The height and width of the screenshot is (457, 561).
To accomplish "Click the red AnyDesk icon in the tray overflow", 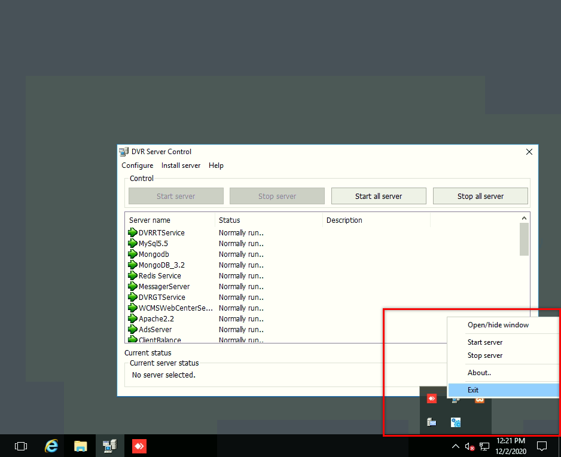I will click(x=432, y=398).
